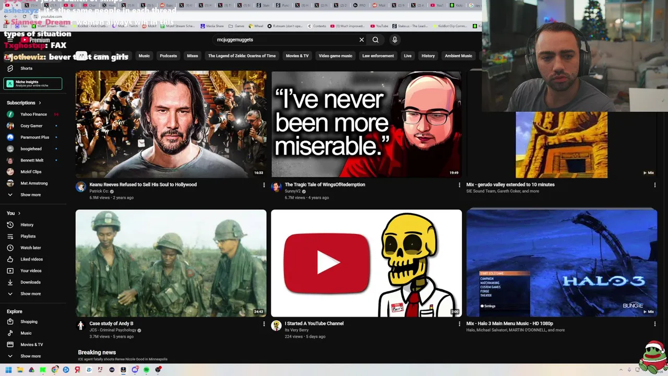The width and height of the screenshot is (668, 376).
Task: Open the Mat Armstrong subscription
Action: point(33,183)
